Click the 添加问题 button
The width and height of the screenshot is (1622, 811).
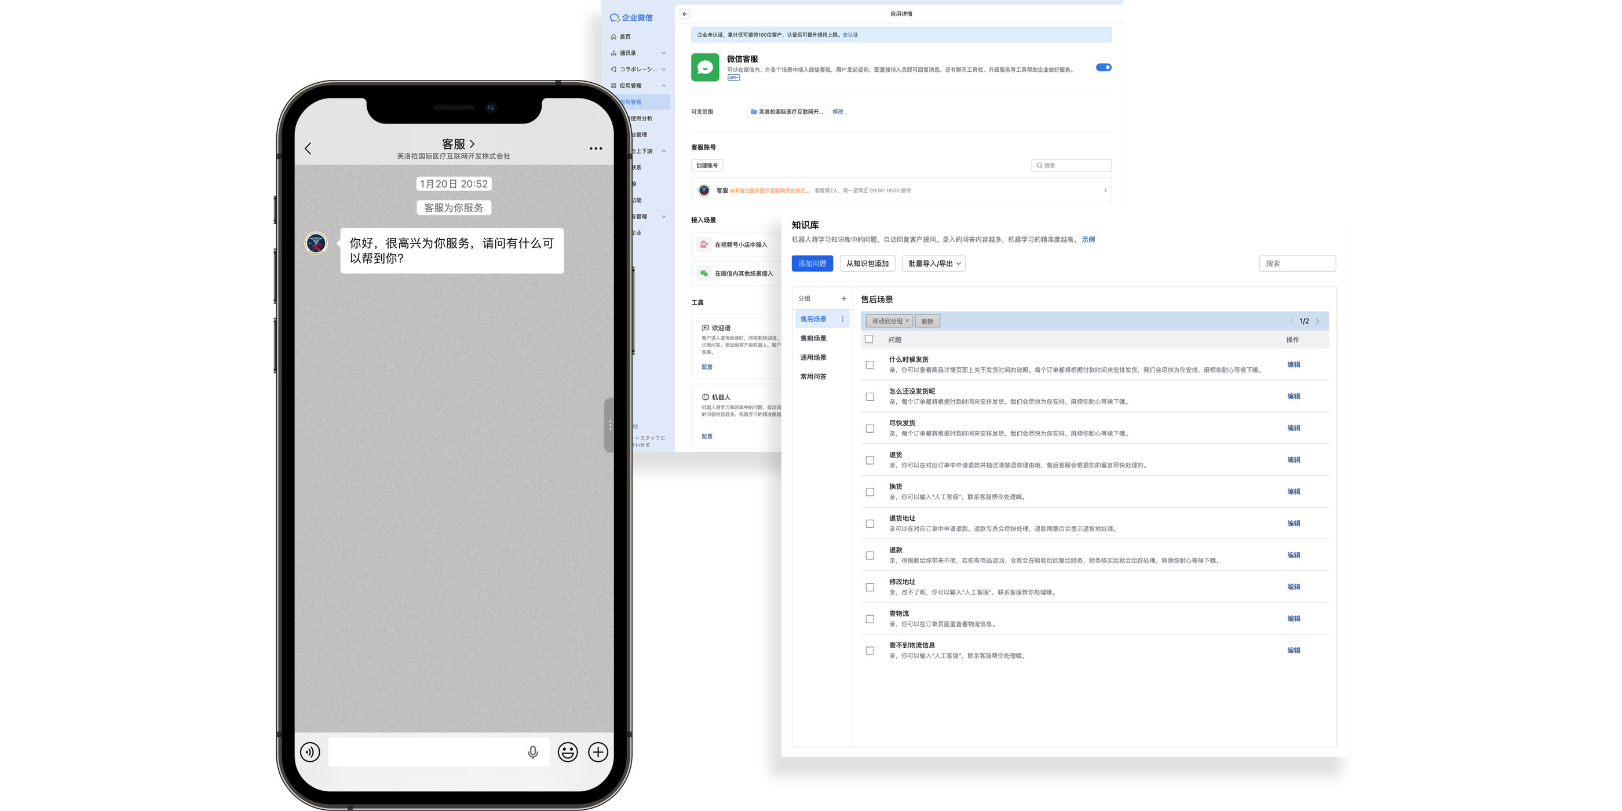(812, 264)
